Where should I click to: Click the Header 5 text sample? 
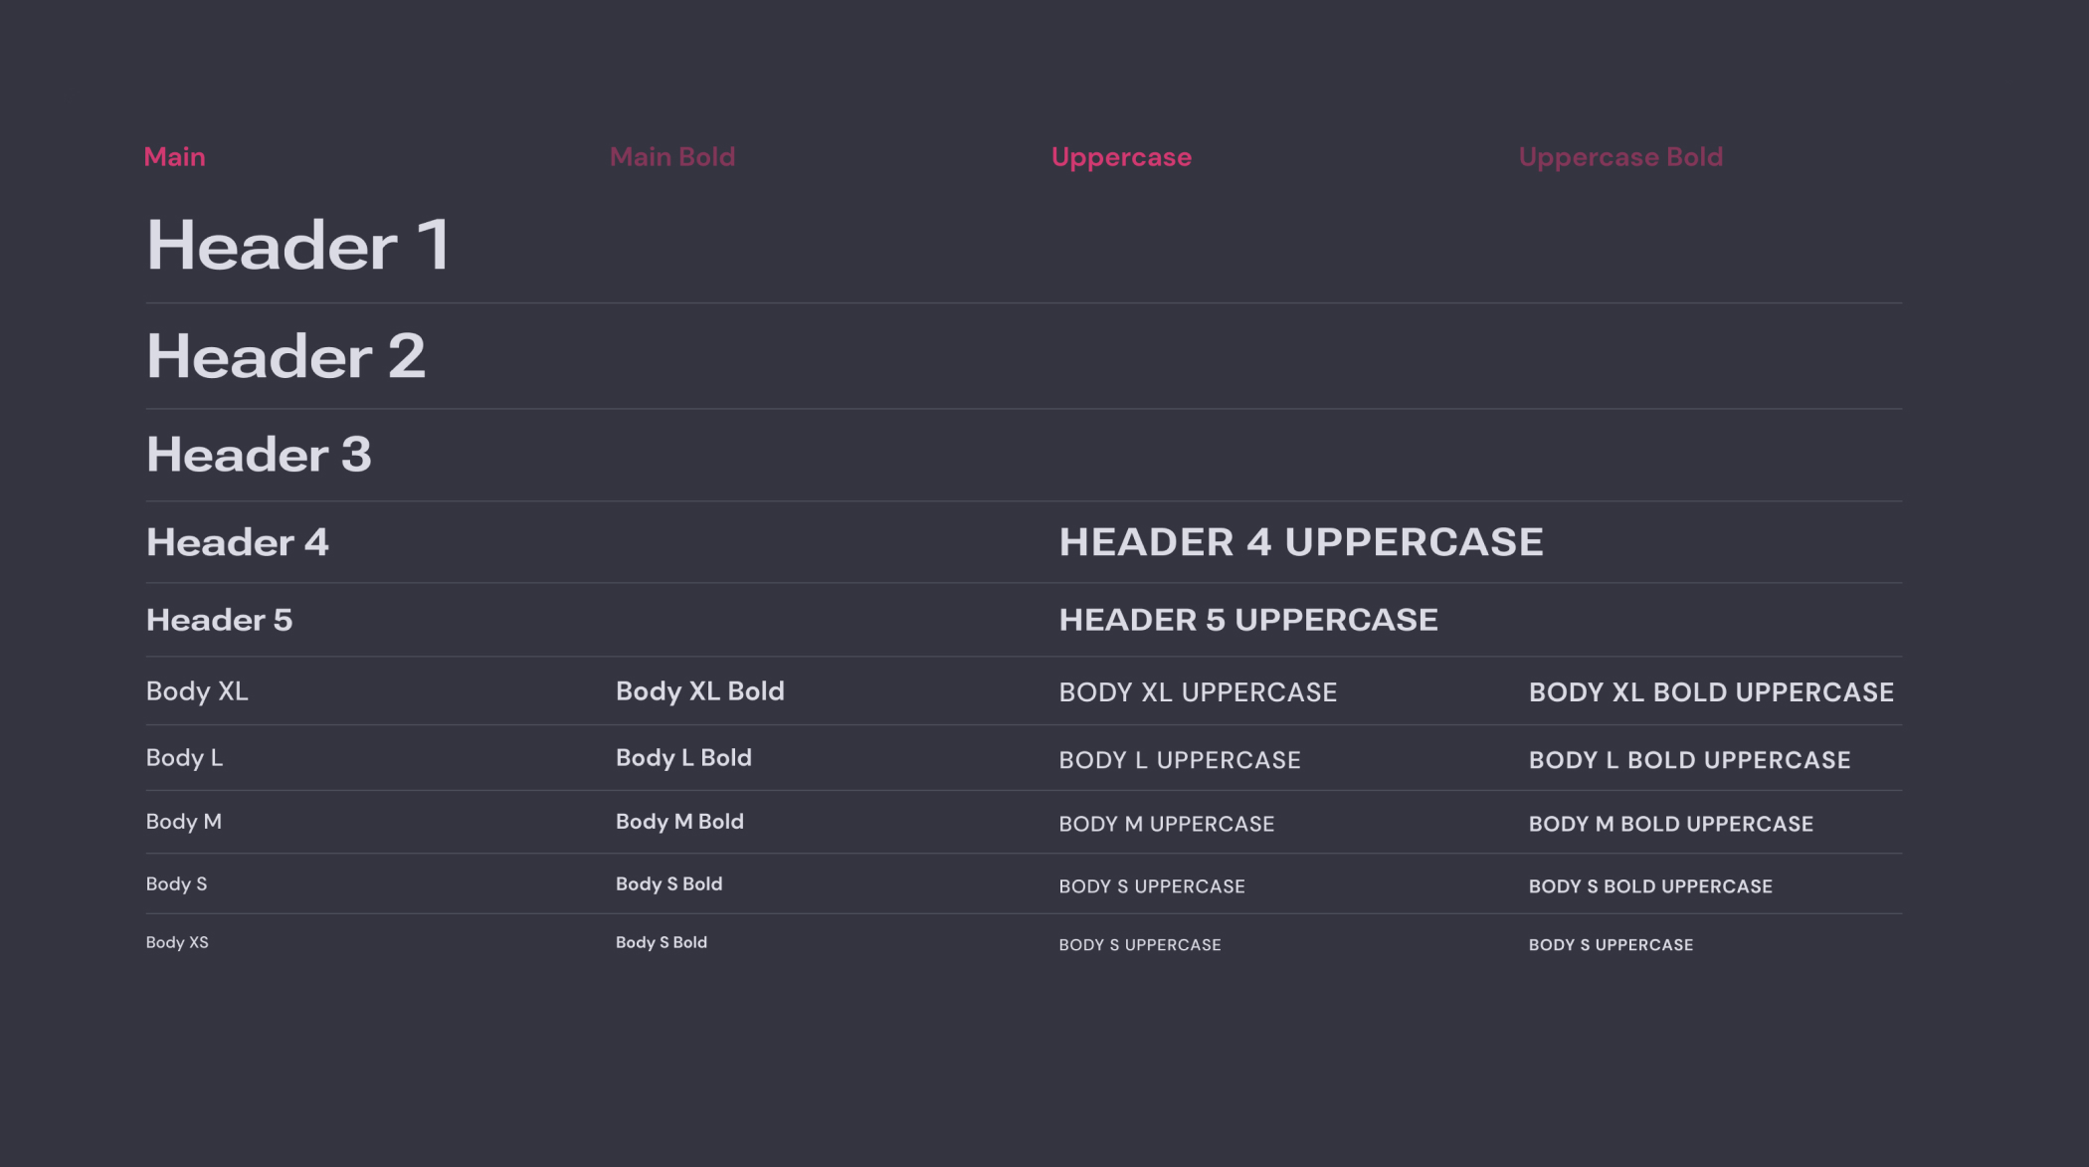220,619
